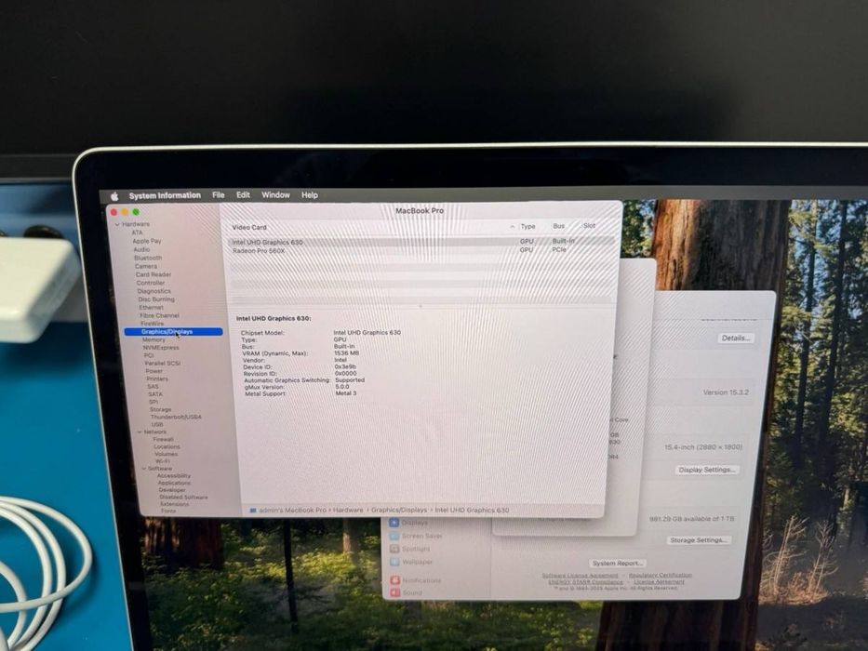
Task: Click the System Report... button
Action: 617,563
